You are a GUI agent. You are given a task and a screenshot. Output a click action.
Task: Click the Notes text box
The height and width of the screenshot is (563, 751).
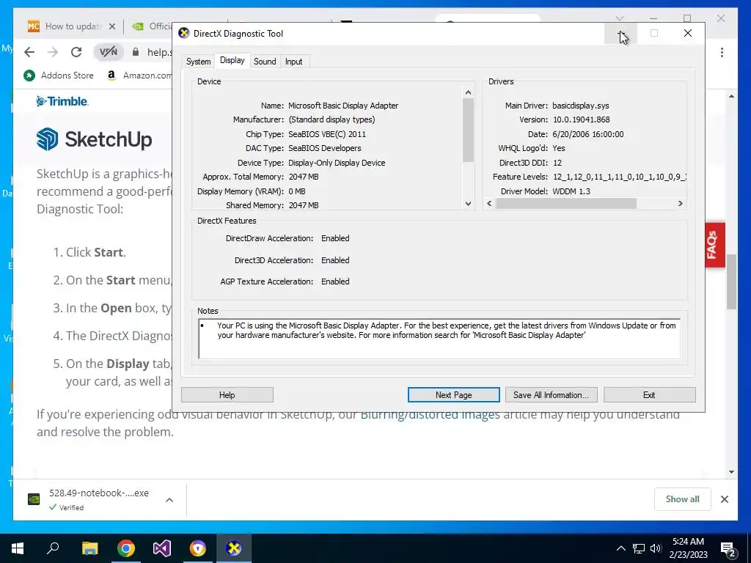439,339
